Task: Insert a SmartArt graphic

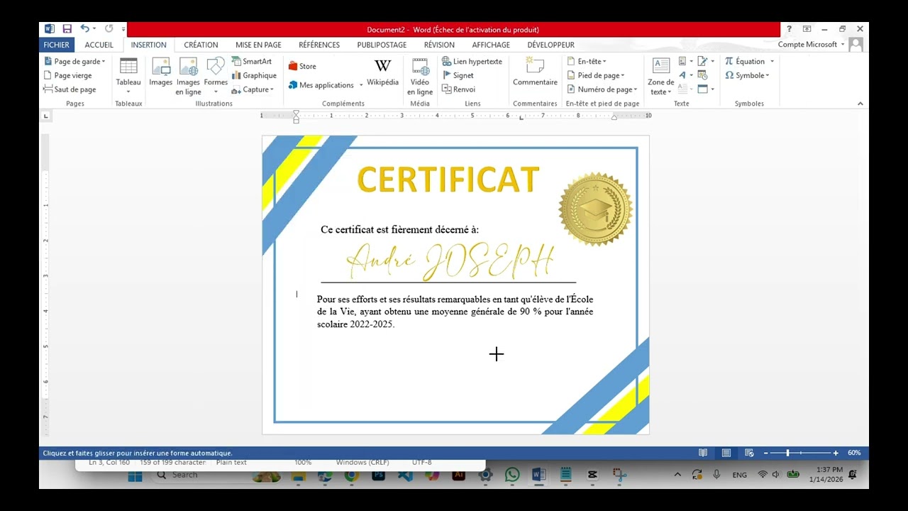Action: coord(252,62)
